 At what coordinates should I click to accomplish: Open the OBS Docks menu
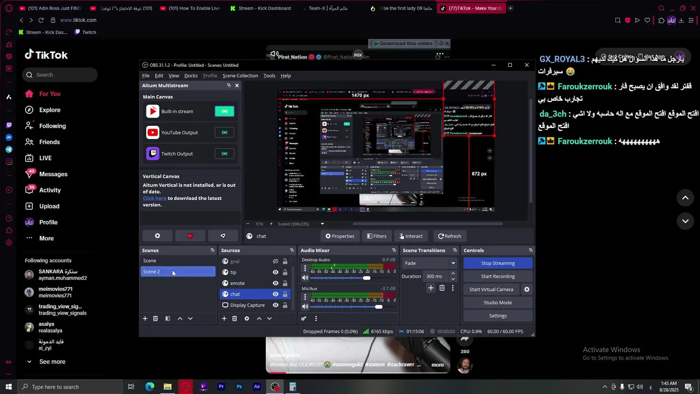(x=191, y=76)
